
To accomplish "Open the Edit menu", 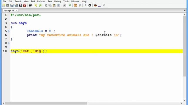I will 11,1.
